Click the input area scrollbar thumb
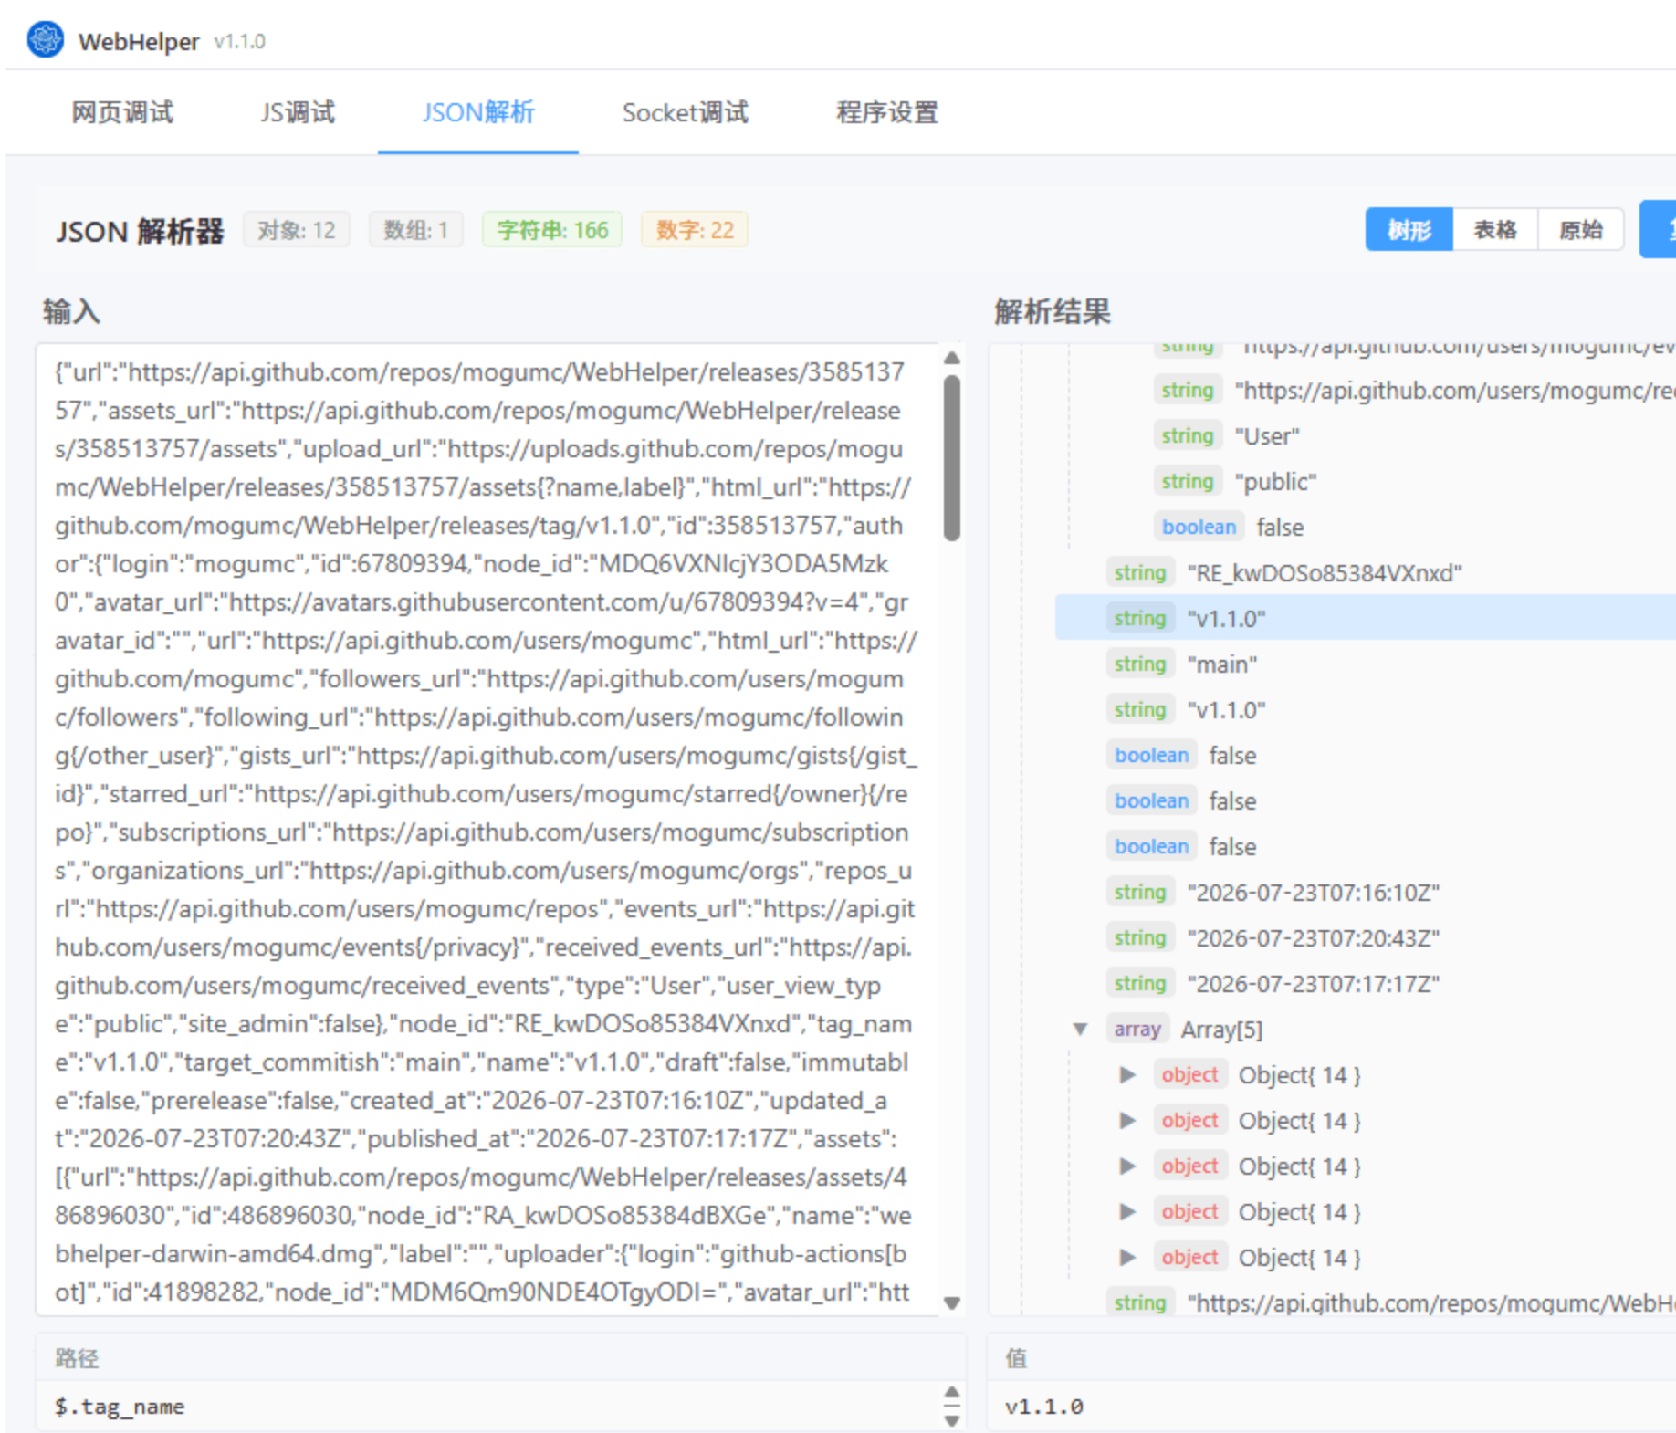 point(952,458)
